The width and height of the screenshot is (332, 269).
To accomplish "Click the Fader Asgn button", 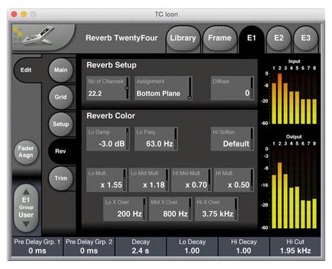I will coord(26,152).
